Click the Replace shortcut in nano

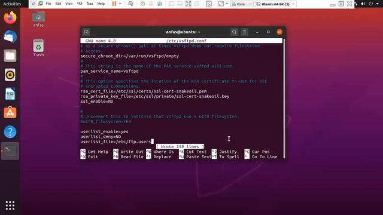tap(159, 156)
